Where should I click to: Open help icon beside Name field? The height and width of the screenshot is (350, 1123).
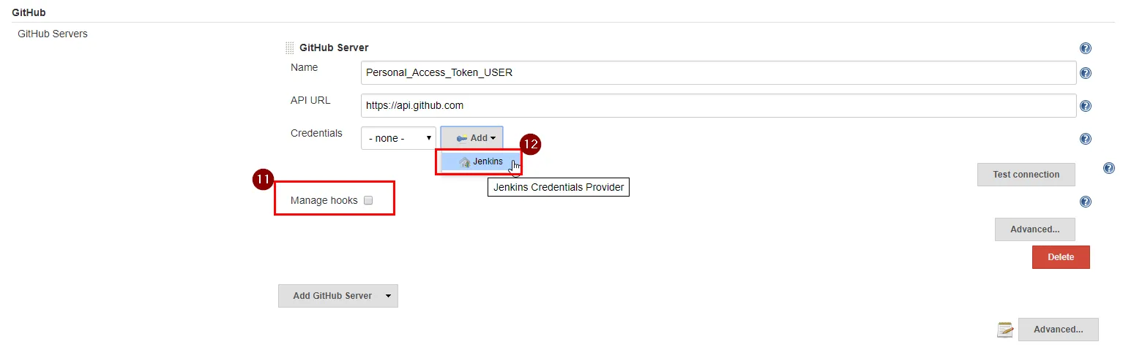pyautogui.click(x=1086, y=73)
